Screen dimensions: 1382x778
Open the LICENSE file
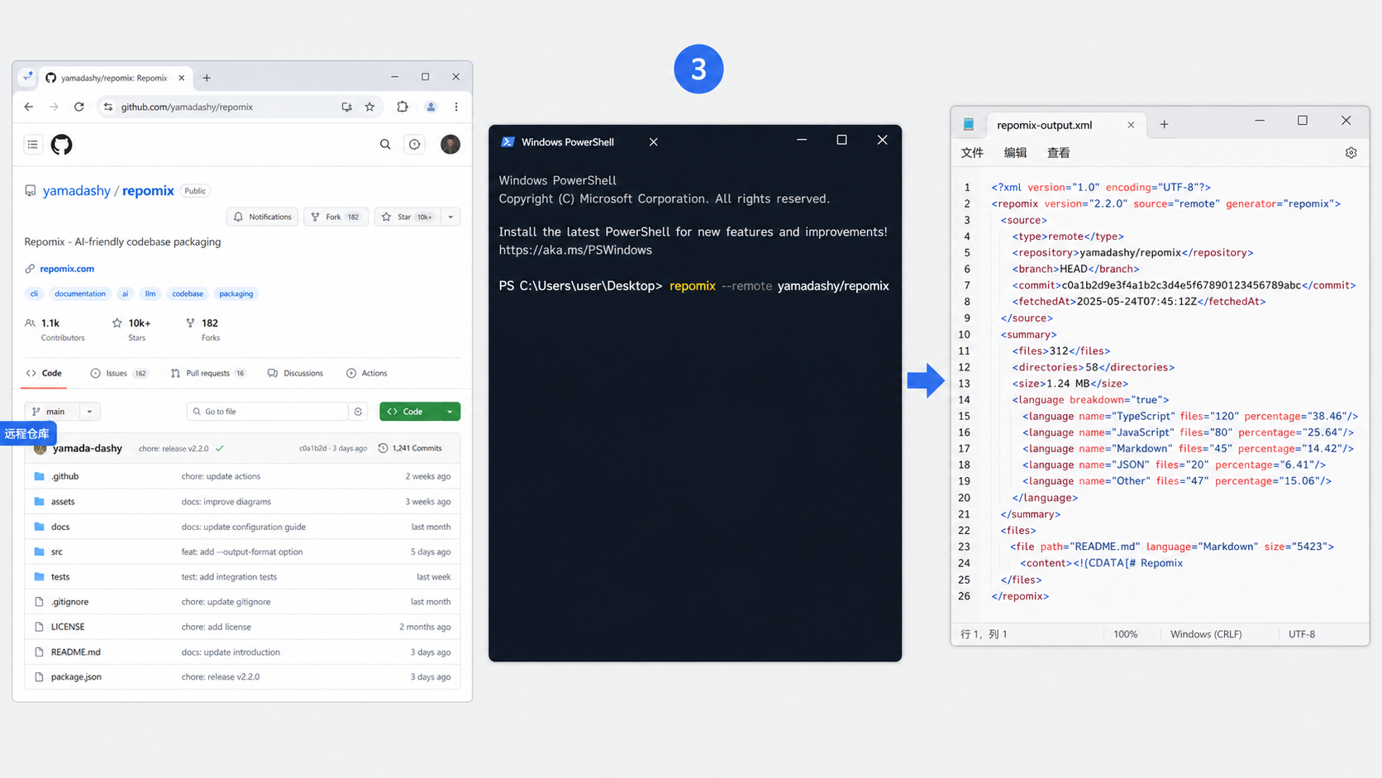[x=68, y=627]
